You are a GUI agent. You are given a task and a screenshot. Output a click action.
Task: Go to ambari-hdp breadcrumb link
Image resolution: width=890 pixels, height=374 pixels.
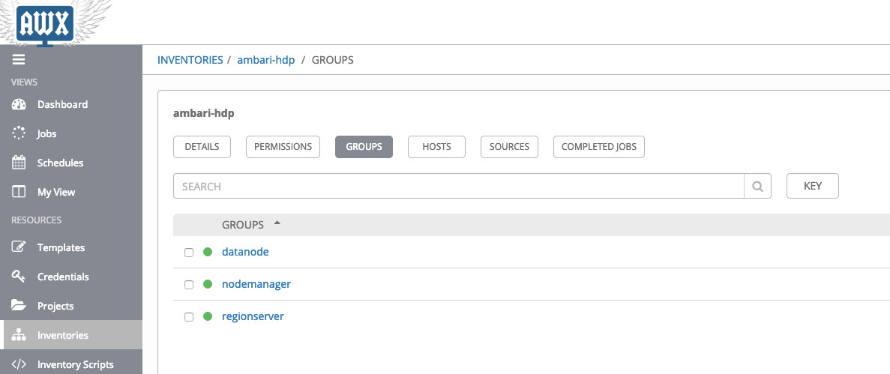265,60
